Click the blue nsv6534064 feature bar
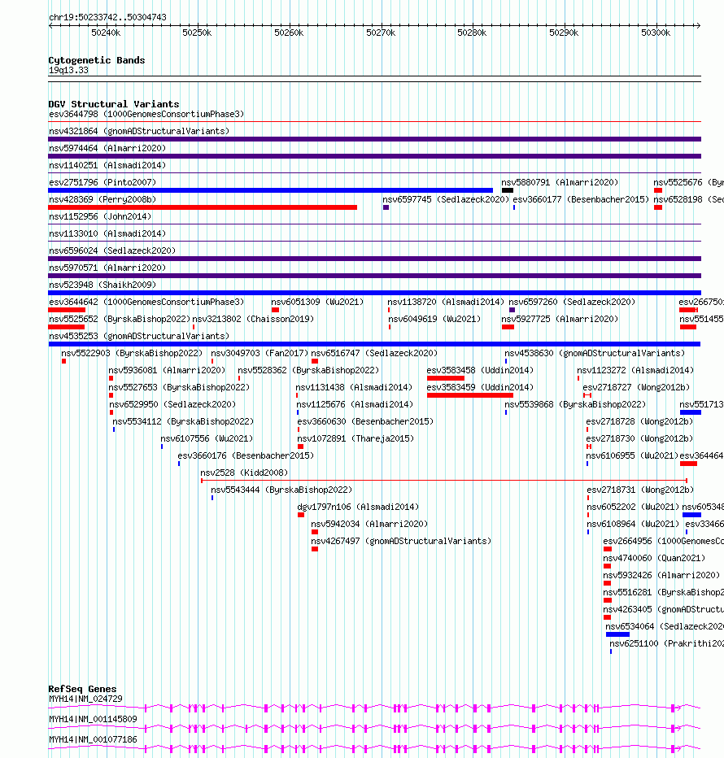Screen dimensions: 724x758 pyautogui.click(x=617, y=634)
